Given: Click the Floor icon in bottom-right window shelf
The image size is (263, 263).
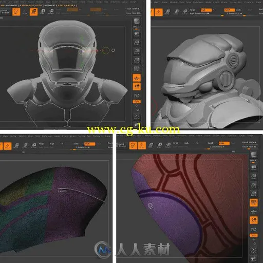Looking at the screenshot, I should (254, 212).
